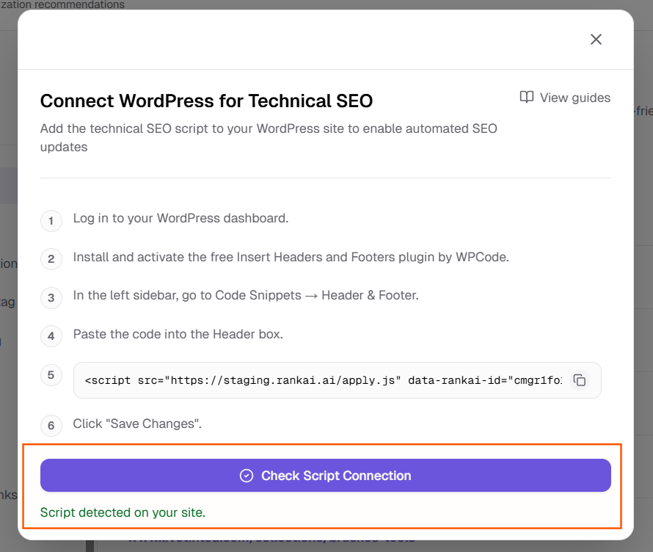653x552 pixels.
Task: Click the 'Click Save Changes' step text
Action: [x=137, y=424]
